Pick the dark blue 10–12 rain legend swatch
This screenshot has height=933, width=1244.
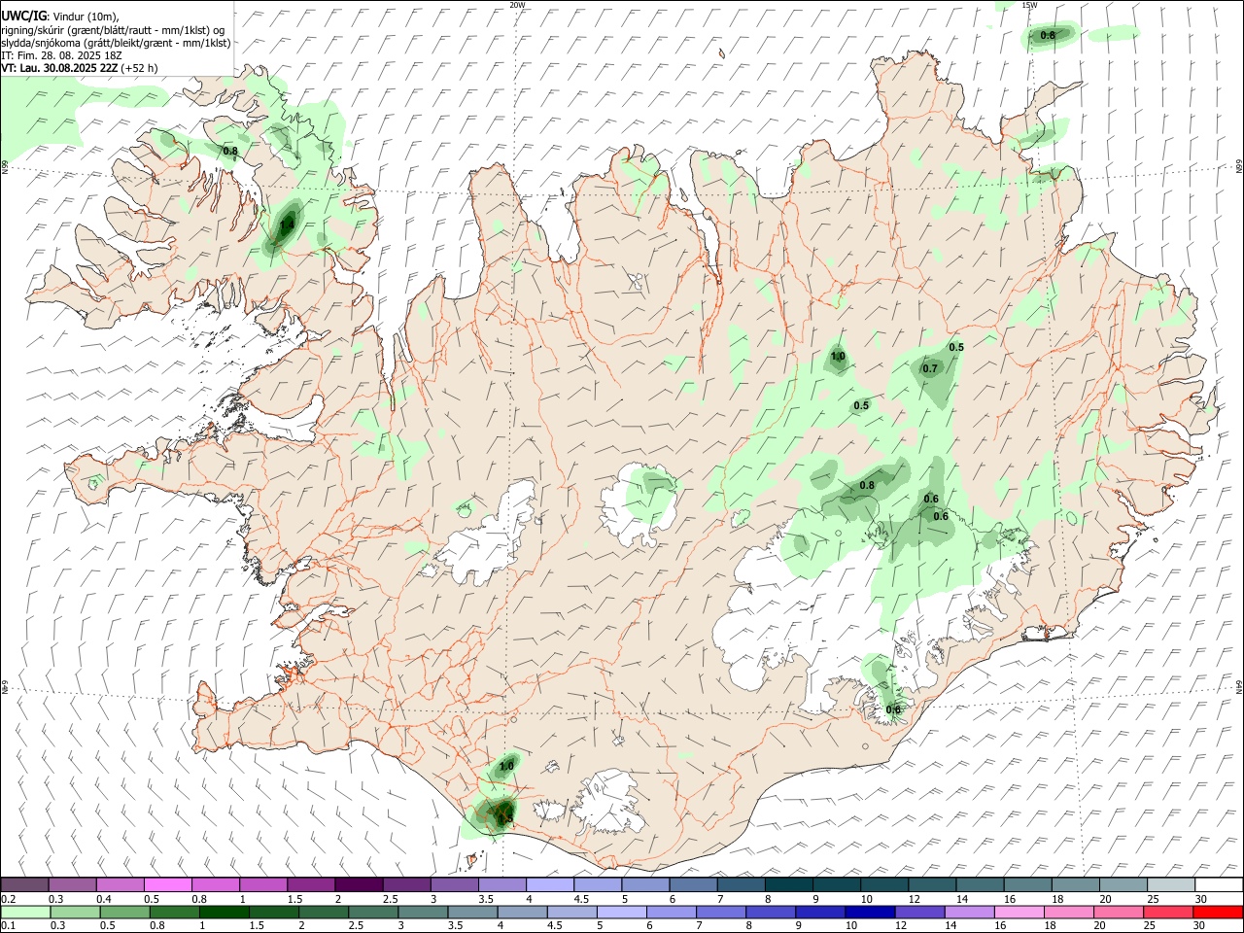pyautogui.click(x=872, y=912)
